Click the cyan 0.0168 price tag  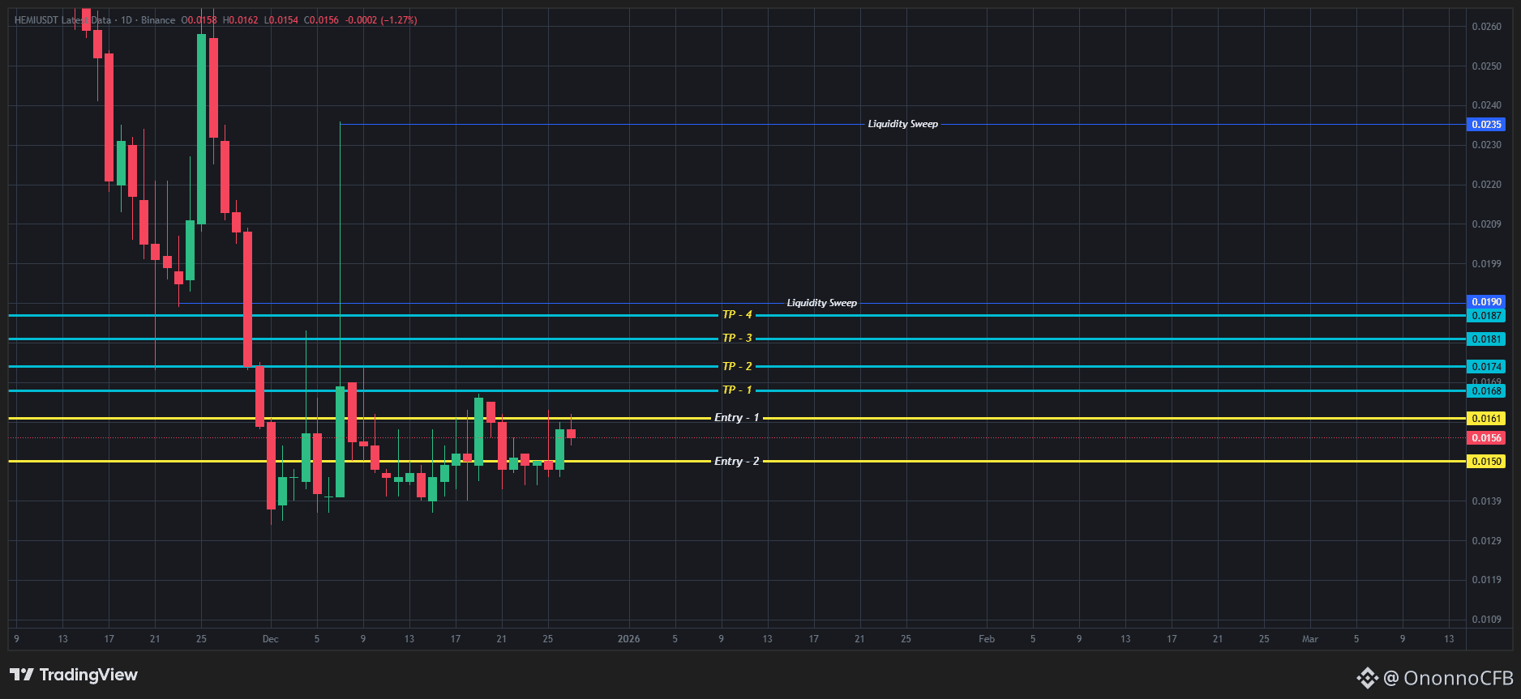1486,391
